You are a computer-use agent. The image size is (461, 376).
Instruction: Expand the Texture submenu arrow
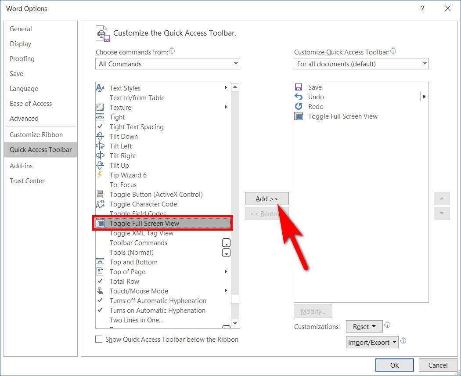pos(226,107)
